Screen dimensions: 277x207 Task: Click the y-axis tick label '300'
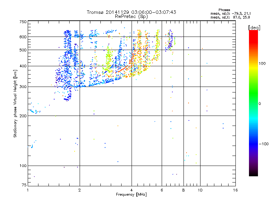(23, 87)
